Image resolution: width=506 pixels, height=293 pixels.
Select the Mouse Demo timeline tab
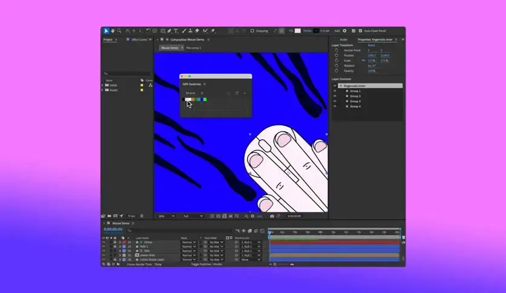pyautogui.click(x=120, y=223)
